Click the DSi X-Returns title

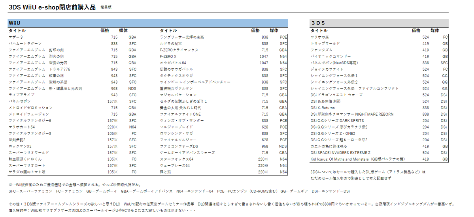click(x=323, y=108)
